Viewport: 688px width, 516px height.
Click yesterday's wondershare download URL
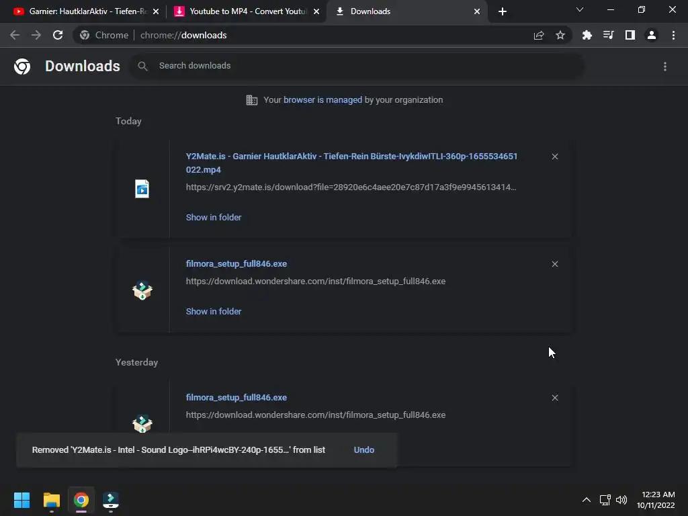(x=316, y=415)
